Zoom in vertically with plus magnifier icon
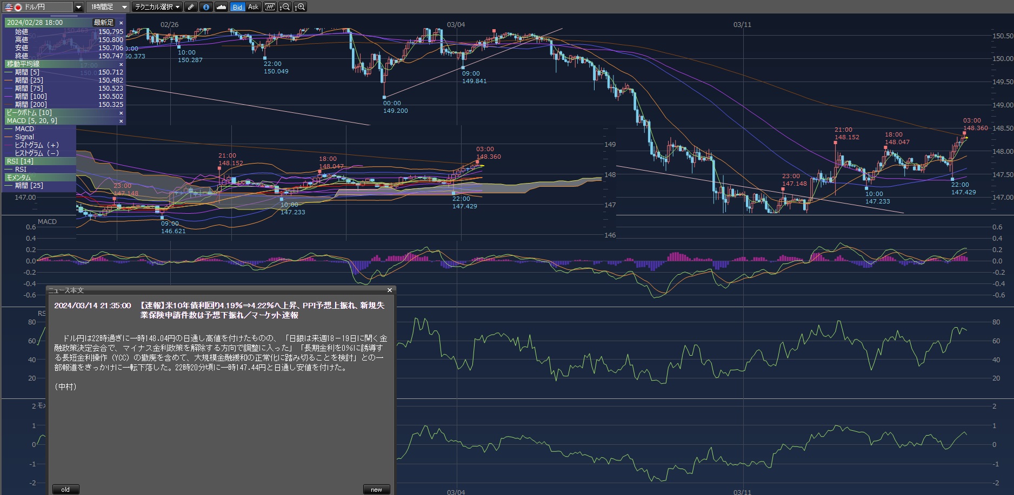The image size is (1014, 495). (x=300, y=7)
